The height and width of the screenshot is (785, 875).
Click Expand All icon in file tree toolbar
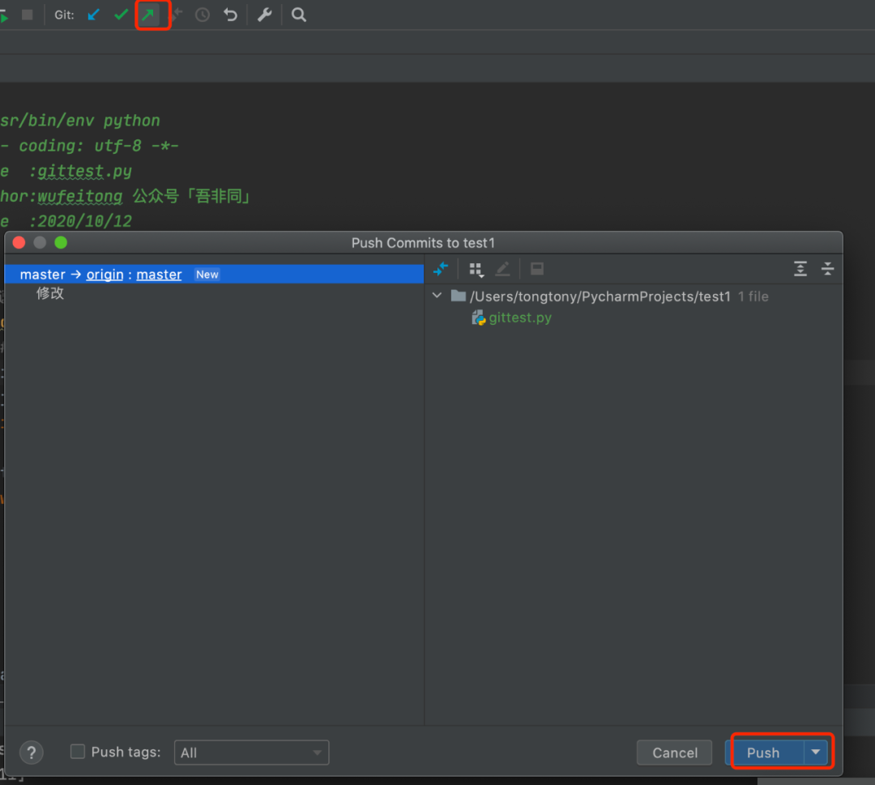[800, 269]
